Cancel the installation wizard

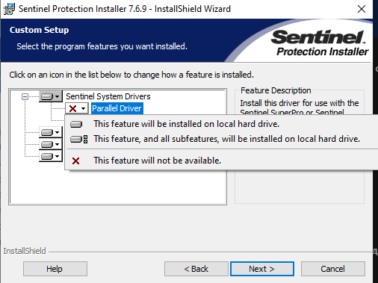click(333, 269)
